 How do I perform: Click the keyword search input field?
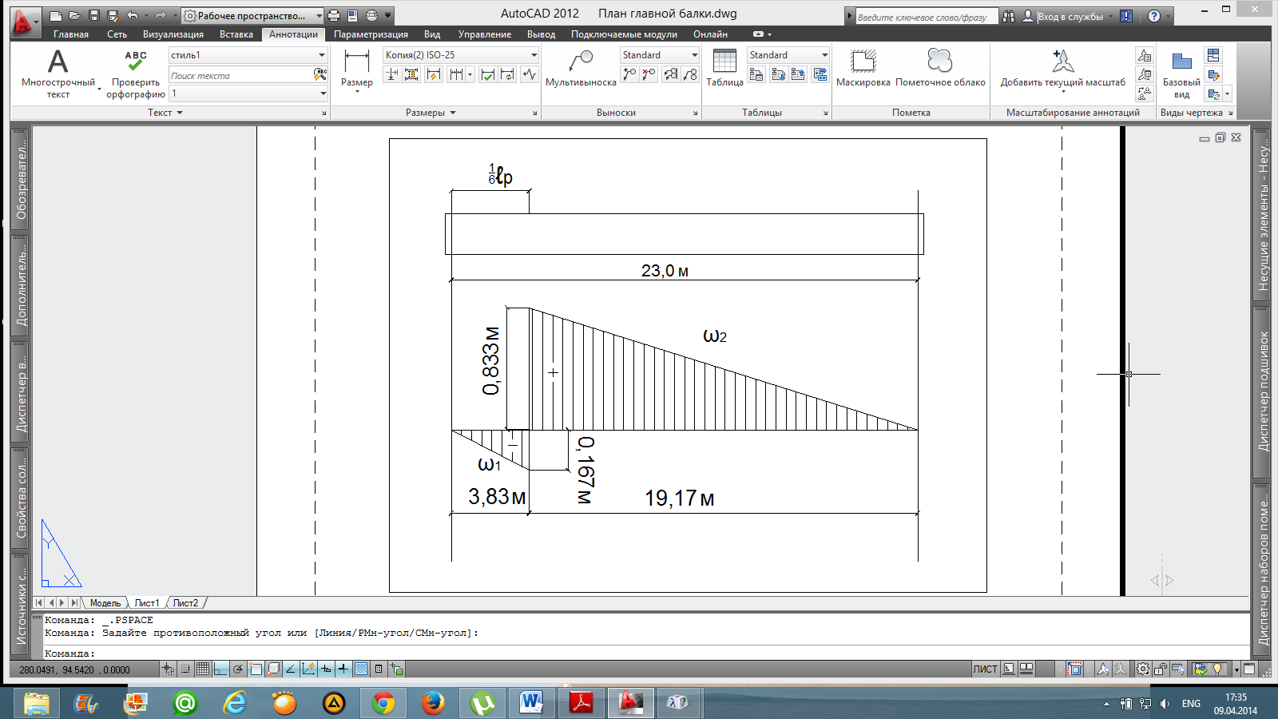click(927, 17)
